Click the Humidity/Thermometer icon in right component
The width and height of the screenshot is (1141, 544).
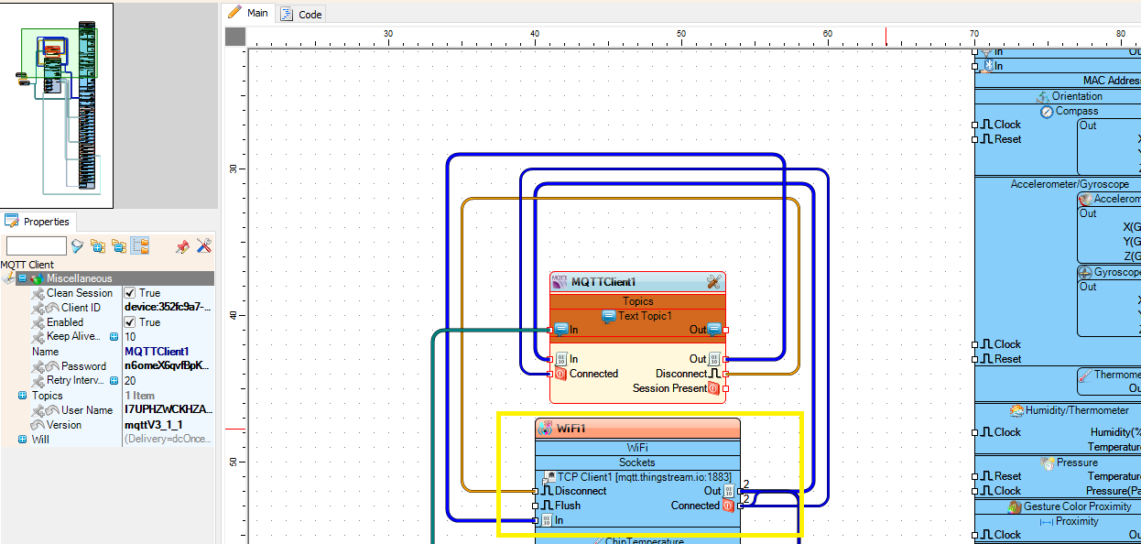tap(1016, 410)
